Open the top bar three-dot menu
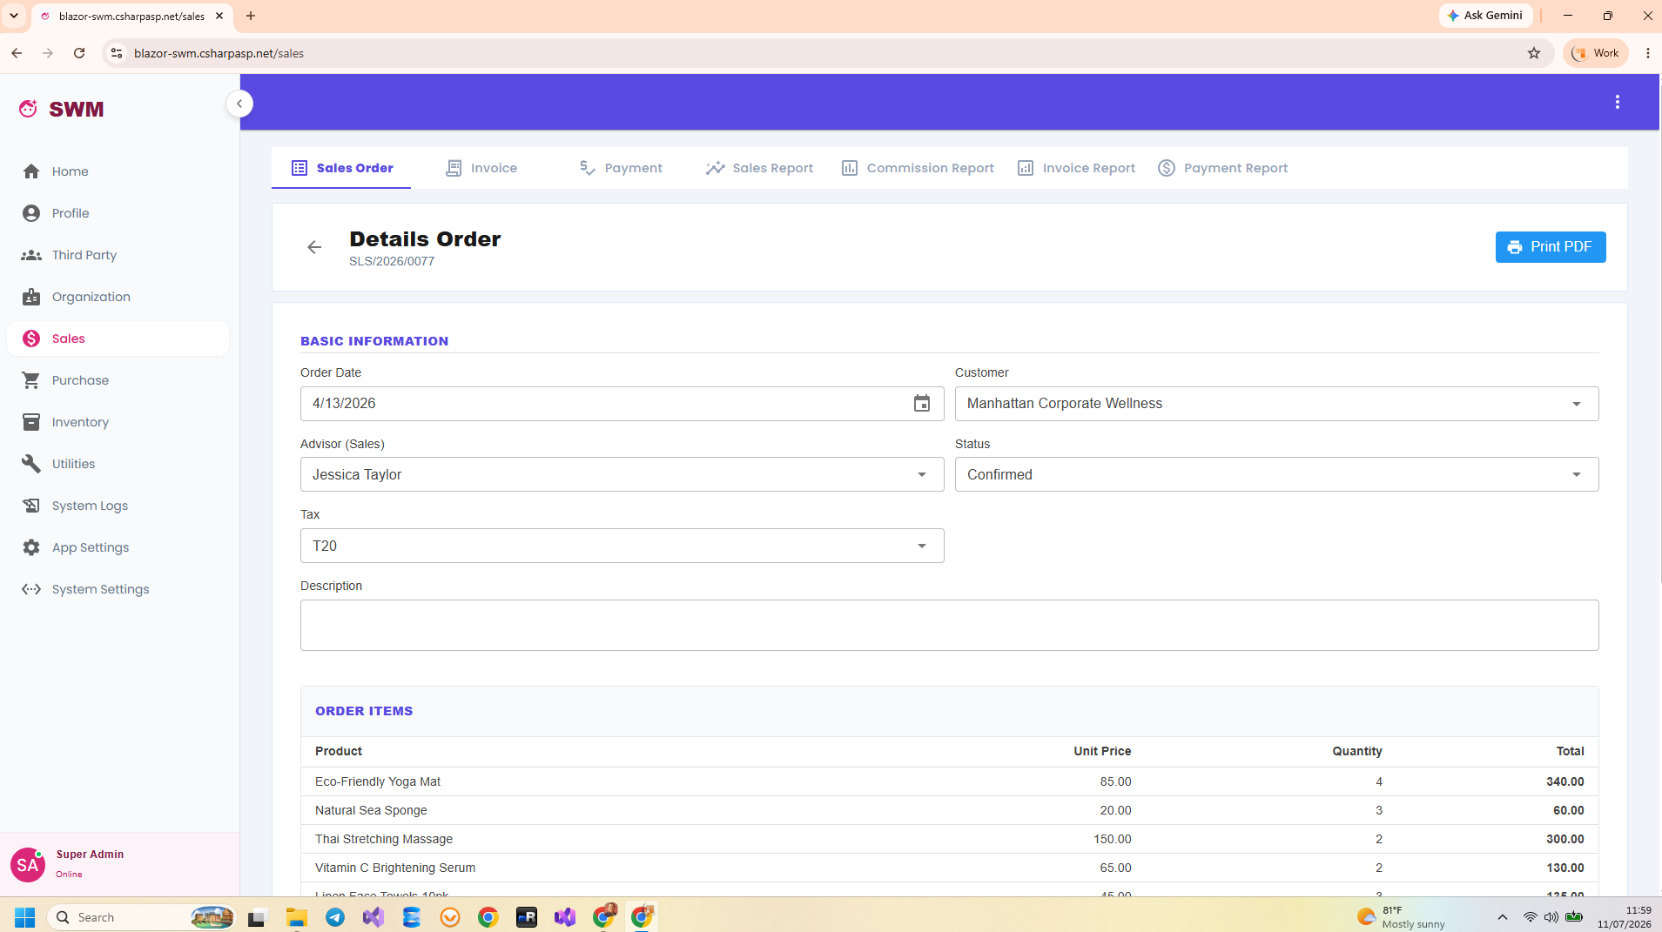 (x=1618, y=102)
